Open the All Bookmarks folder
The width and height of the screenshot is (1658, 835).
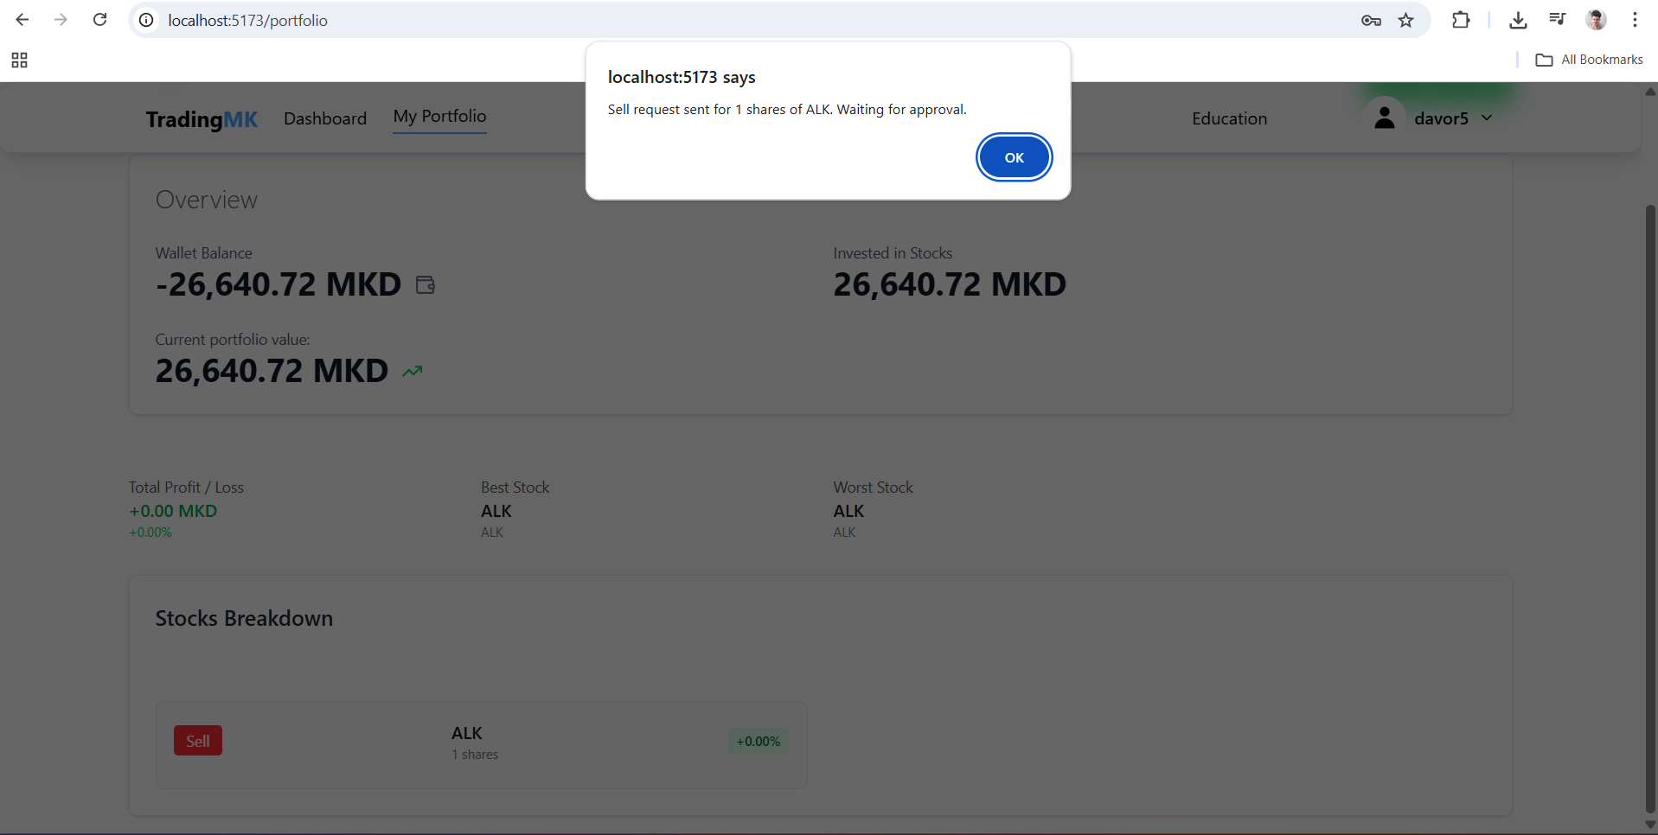[1590, 60]
